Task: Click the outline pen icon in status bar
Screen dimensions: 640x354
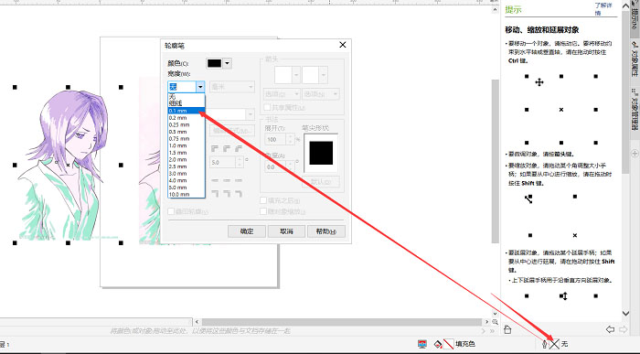Action: coord(545,344)
